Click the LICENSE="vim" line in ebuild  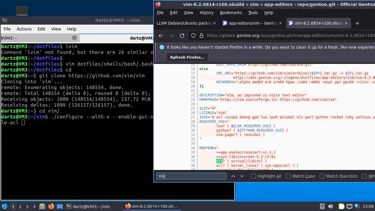click(x=213, y=113)
